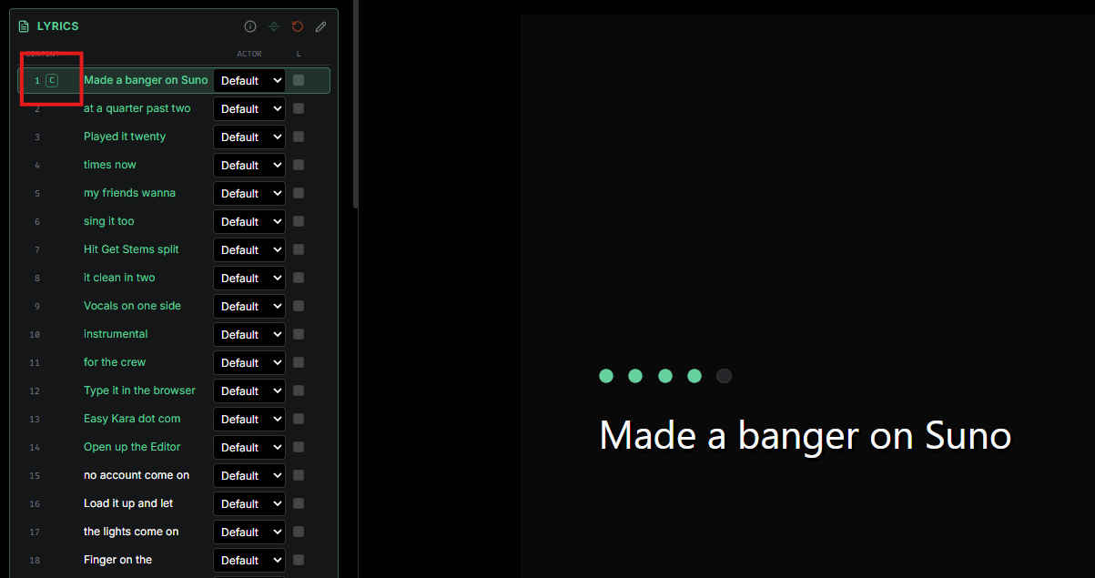Toggle the L checkbox for "times now"

coord(299,165)
